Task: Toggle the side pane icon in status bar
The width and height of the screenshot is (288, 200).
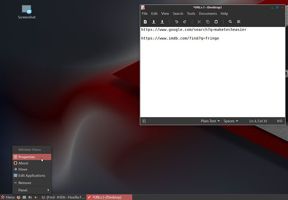Action: click(x=144, y=121)
